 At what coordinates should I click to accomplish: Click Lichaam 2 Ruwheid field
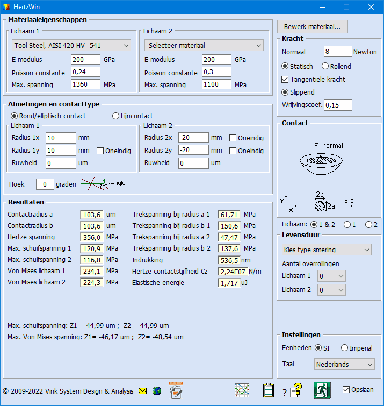click(x=193, y=163)
